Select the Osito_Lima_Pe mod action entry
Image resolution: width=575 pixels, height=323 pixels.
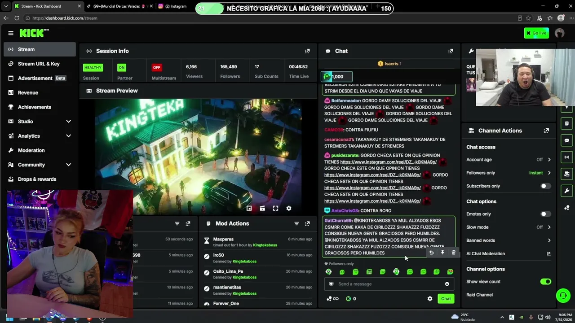click(258, 274)
